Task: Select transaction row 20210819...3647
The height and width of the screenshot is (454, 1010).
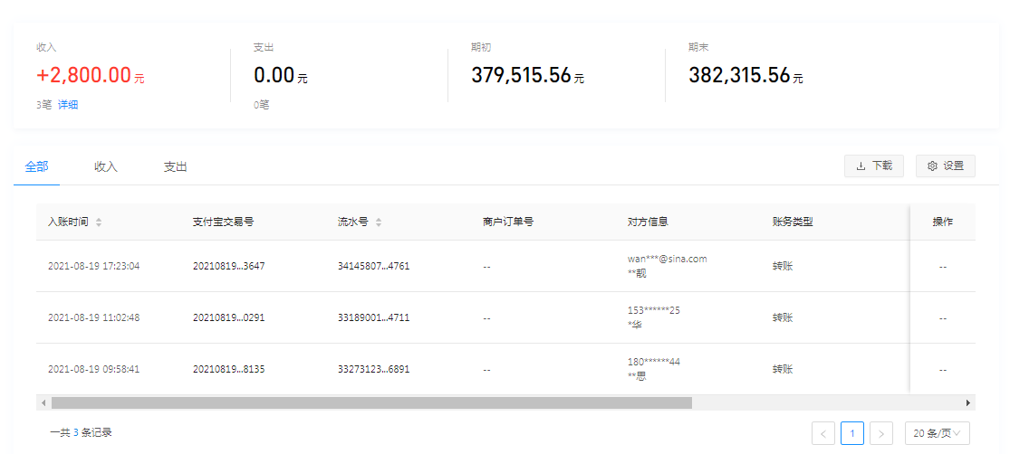Action: click(x=228, y=267)
